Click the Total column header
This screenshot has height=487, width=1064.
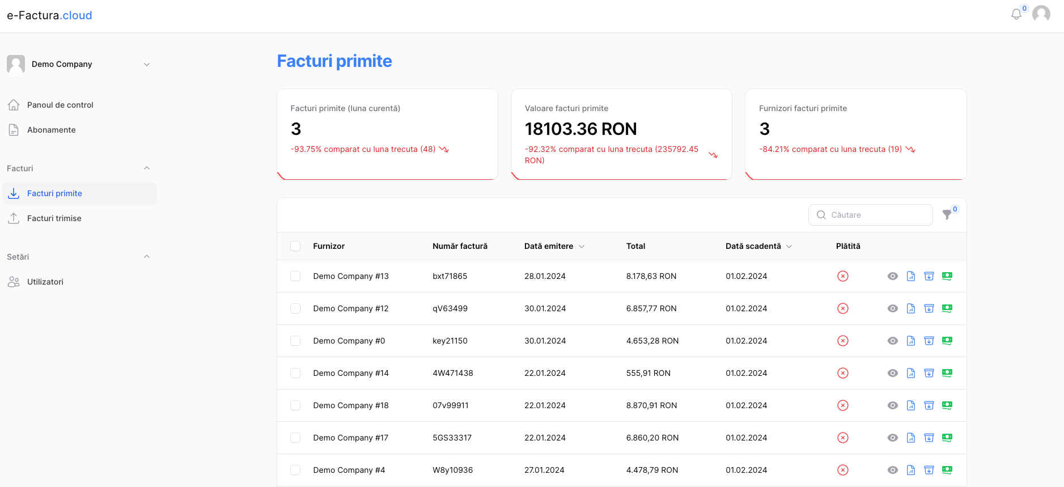(635, 246)
